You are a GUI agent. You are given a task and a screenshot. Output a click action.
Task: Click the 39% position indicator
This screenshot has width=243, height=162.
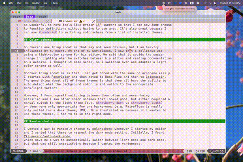(189, 151)
